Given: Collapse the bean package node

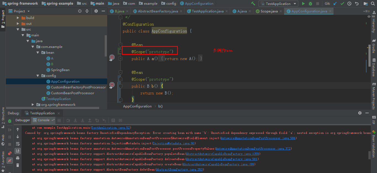Looking at the screenshot, I should point(38,52).
